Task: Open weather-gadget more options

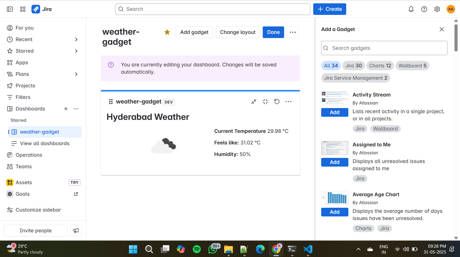Action: (288, 102)
